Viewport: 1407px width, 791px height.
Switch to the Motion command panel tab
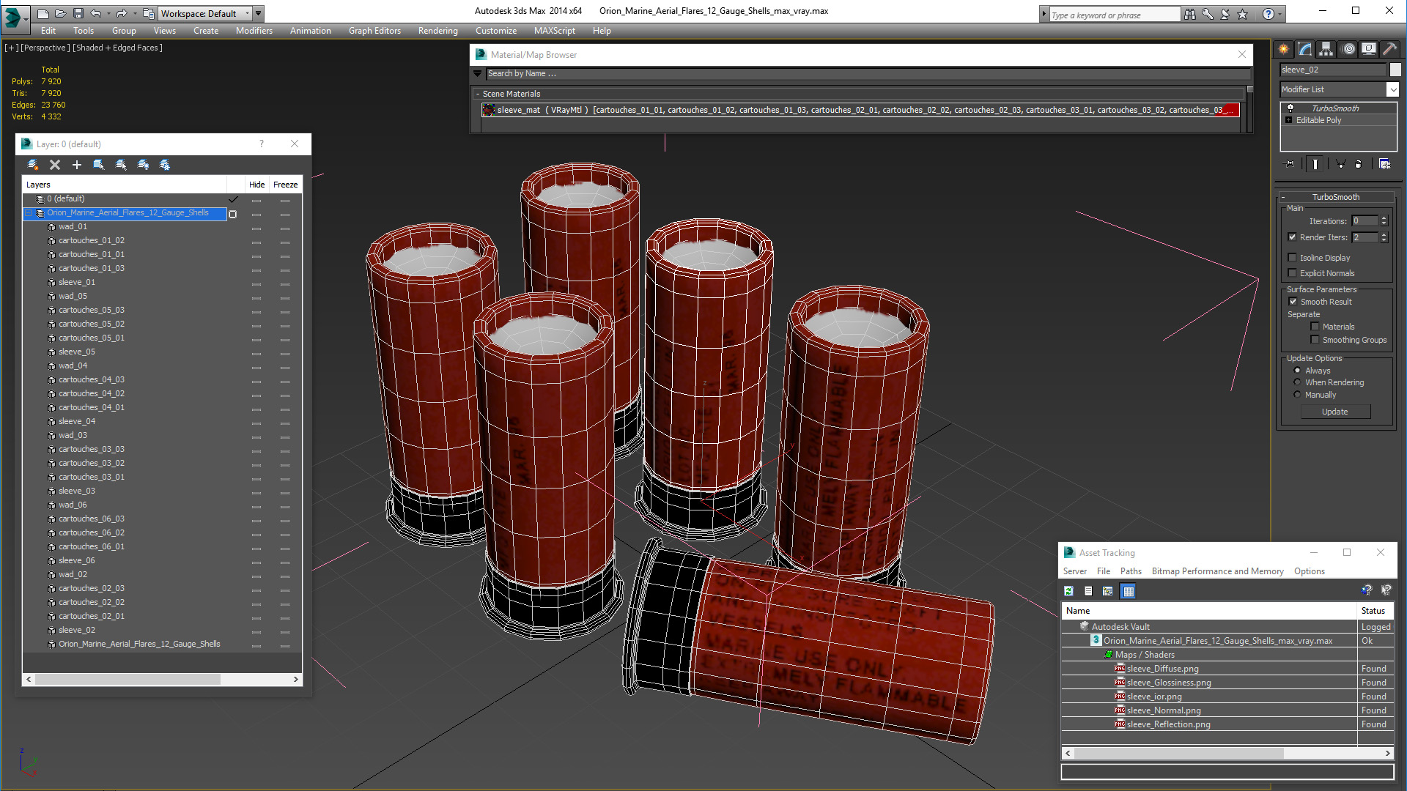coord(1348,49)
